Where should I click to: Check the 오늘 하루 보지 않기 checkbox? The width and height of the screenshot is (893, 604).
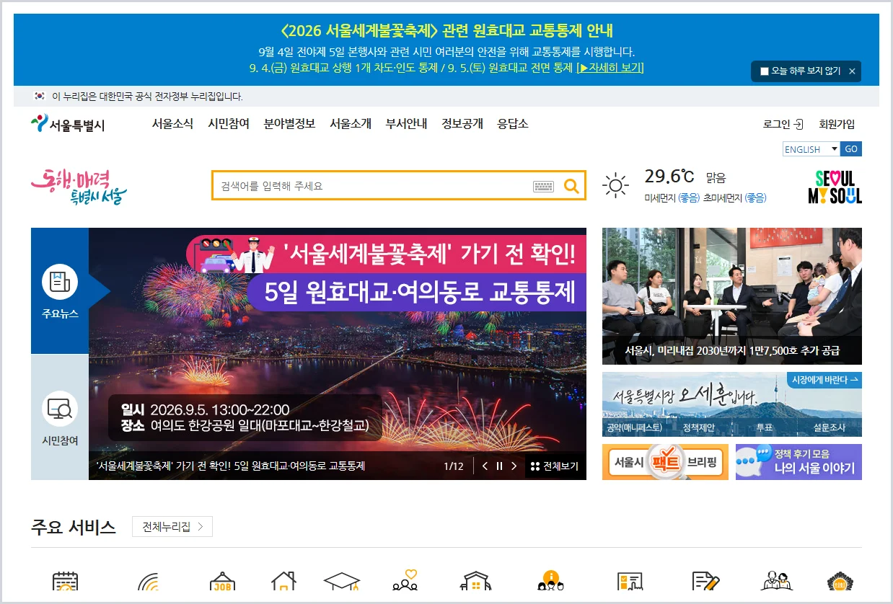(x=765, y=71)
